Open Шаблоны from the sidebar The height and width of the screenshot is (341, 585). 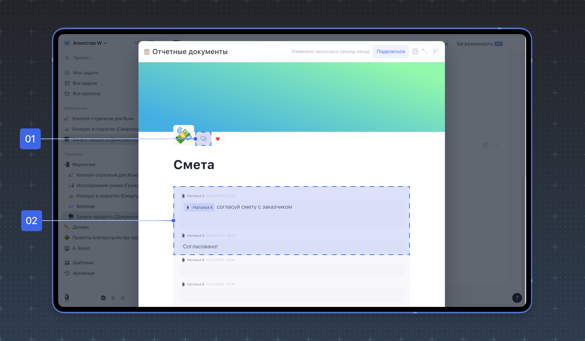coord(83,263)
